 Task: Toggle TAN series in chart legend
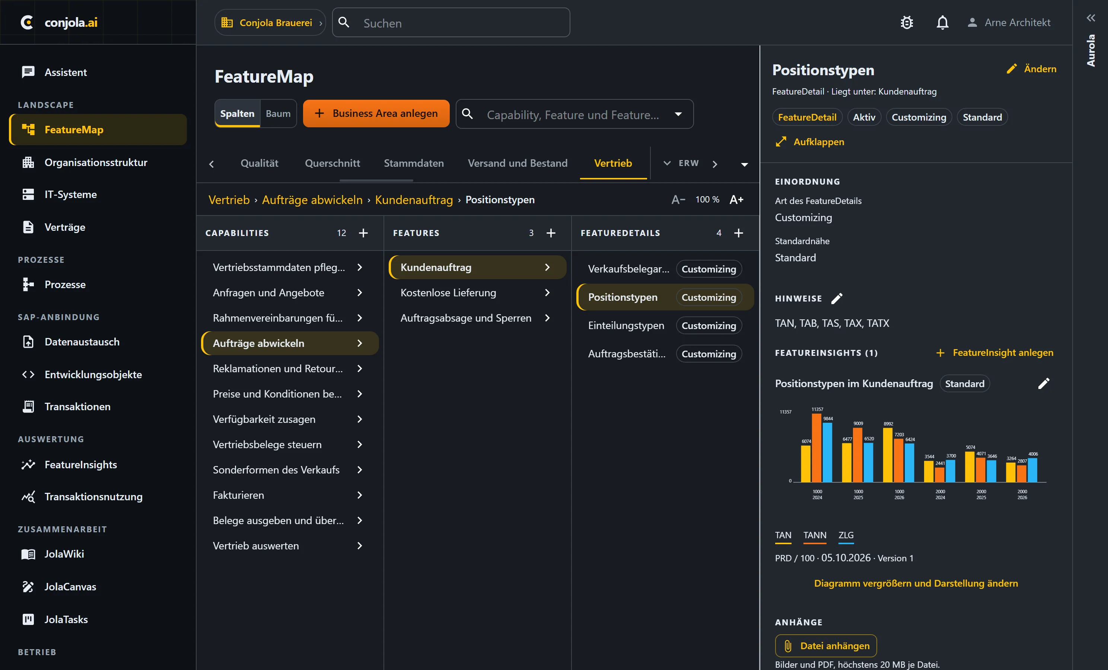(x=783, y=536)
